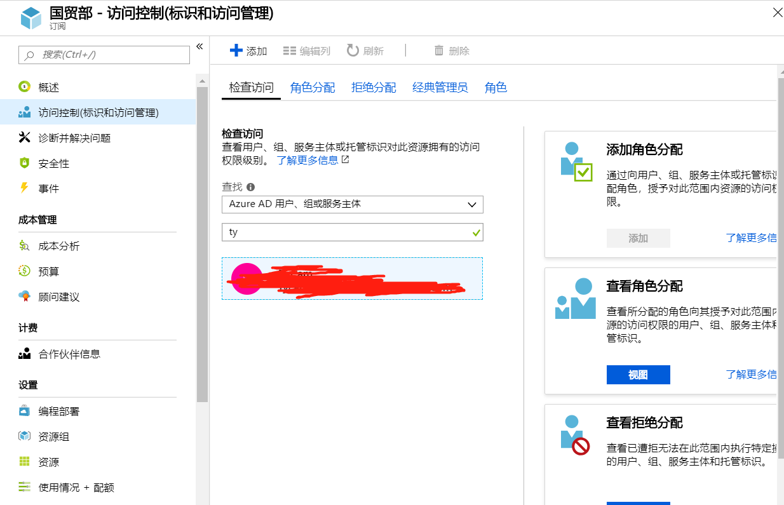The width and height of the screenshot is (784, 505).
Task: Click the 编辑列 columns icon
Action: (290, 51)
